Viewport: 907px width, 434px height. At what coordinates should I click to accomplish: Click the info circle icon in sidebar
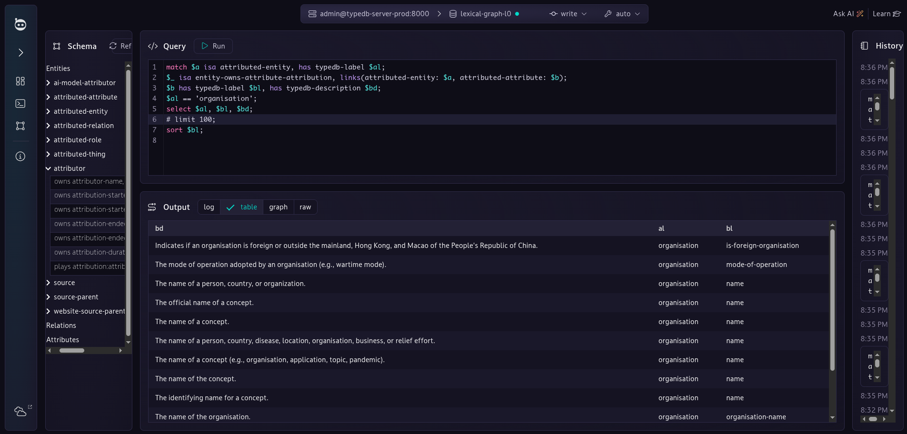point(20,156)
